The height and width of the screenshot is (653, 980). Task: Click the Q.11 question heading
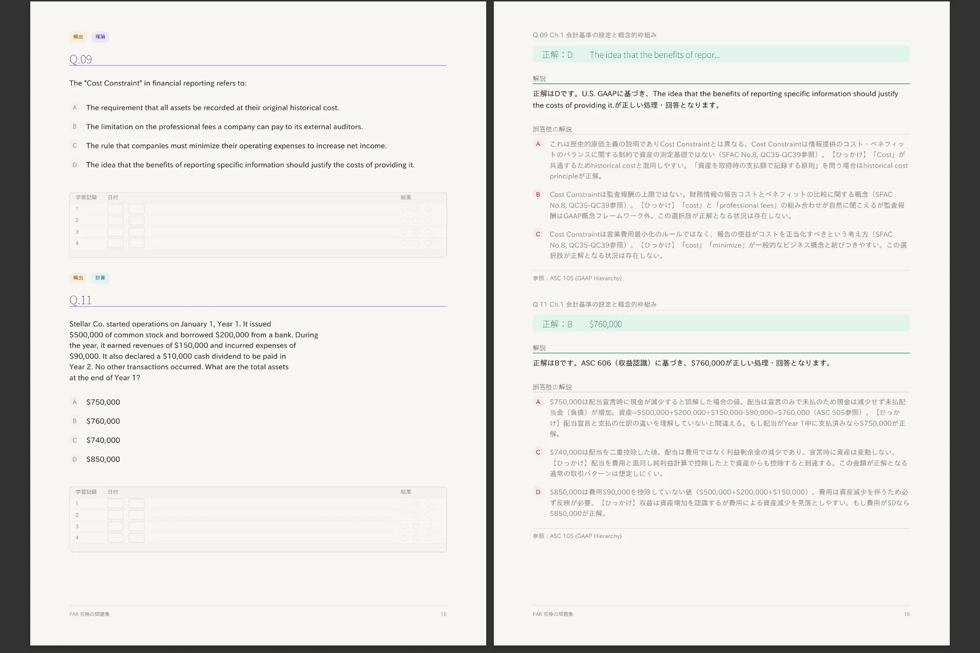[80, 300]
